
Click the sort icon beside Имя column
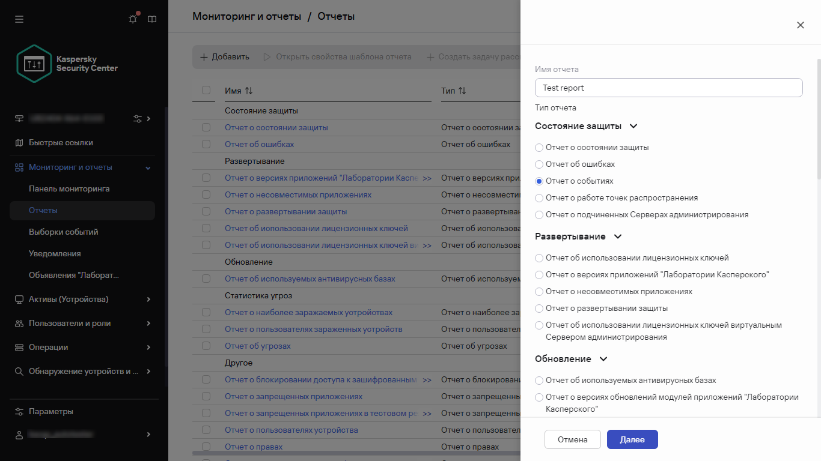pyautogui.click(x=249, y=91)
